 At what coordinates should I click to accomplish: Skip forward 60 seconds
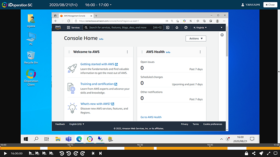83,153
